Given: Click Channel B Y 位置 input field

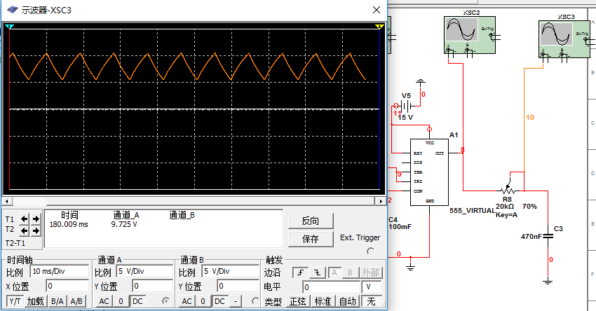Looking at the screenshot, I should point(238,286).
